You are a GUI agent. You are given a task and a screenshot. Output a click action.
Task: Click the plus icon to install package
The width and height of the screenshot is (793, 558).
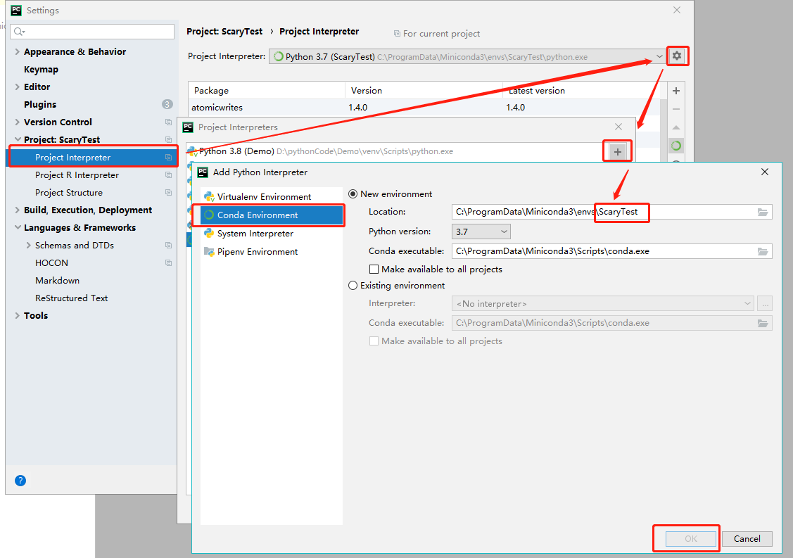coord(676,91)
